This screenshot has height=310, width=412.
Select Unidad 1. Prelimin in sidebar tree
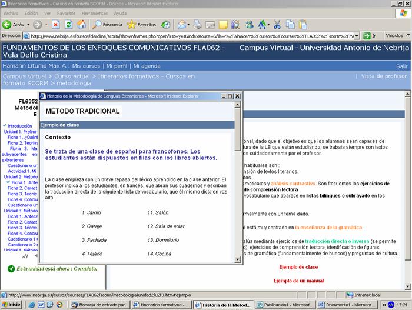[x=21, y=132]
